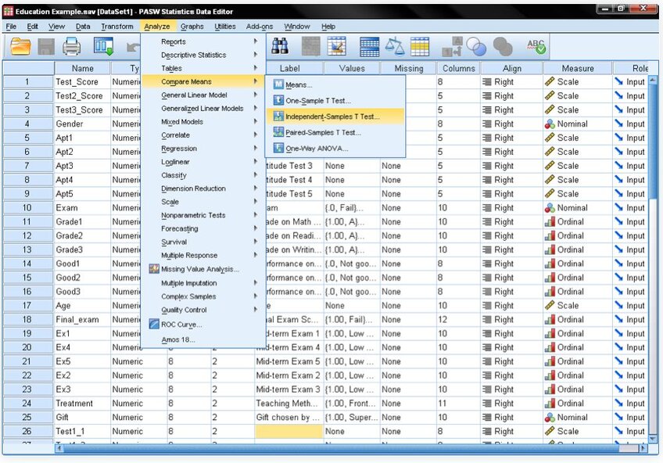Expand the Descriptive Statistics submenu
Viewport: 663px width, 463px height.
tap(193, 56)
